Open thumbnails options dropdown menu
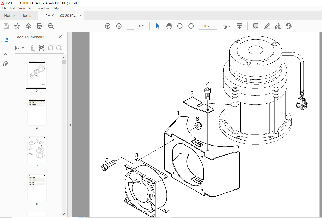The image size is (322, 218). 20,48
